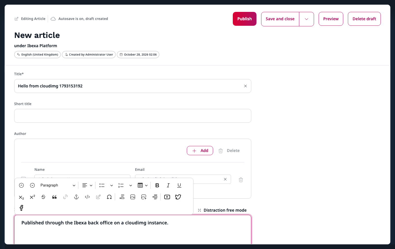Image resolution: width=395 pixels, height=249 pixels.
Task: Click the bulleted list icon
Action: 102,185
